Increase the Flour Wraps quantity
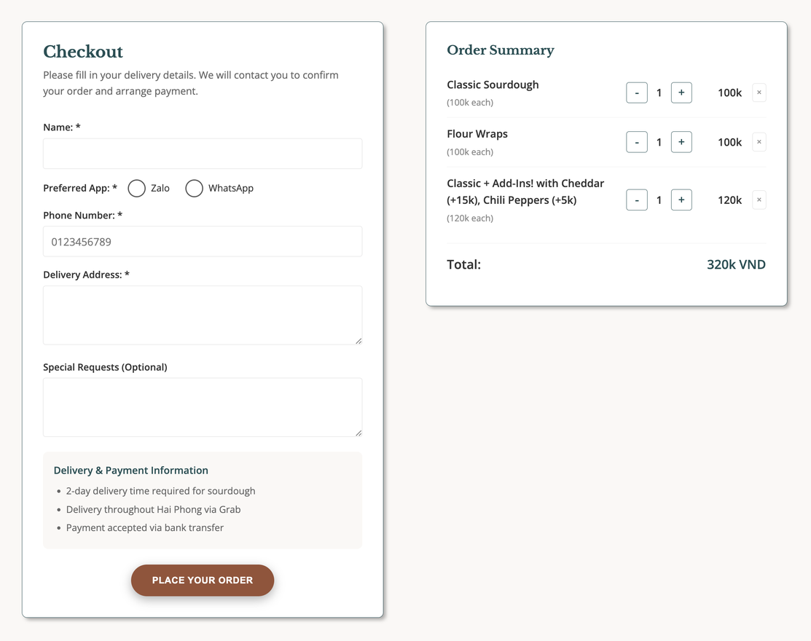The width and height of the screenshot is (811, 641). click(681, 142)
